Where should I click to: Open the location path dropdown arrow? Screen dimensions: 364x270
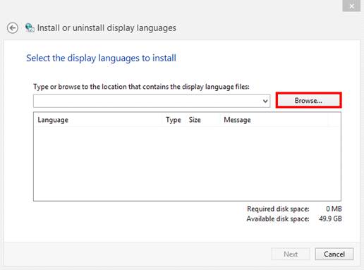click(265, 101)
